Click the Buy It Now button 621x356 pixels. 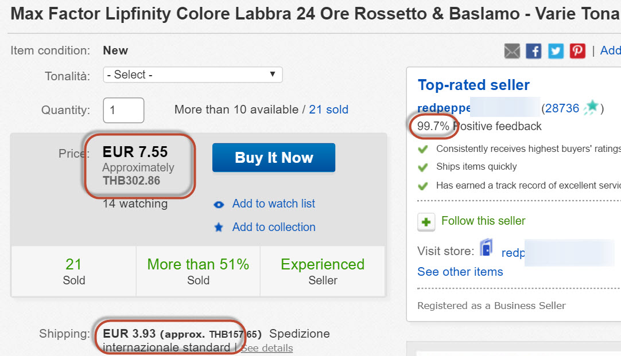274,158
